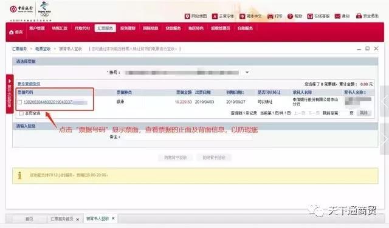
Task: Click the print (打印) icon
Action: [270, 16]
